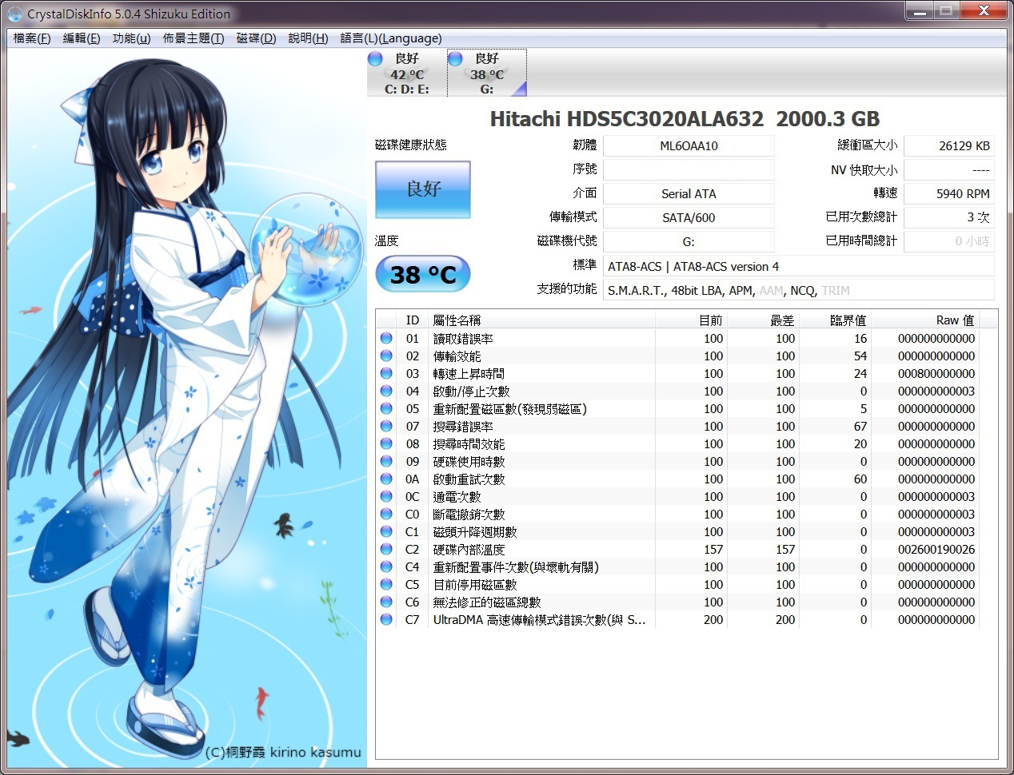The width and height of the screenshot is (1014, 775).
Task: Click raw value 002600190026 of temperature row
Action: (936, 549)
